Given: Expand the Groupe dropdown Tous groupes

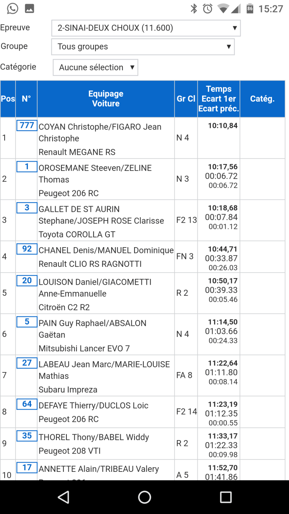Looking at the screenshot, I should [143, 47].
